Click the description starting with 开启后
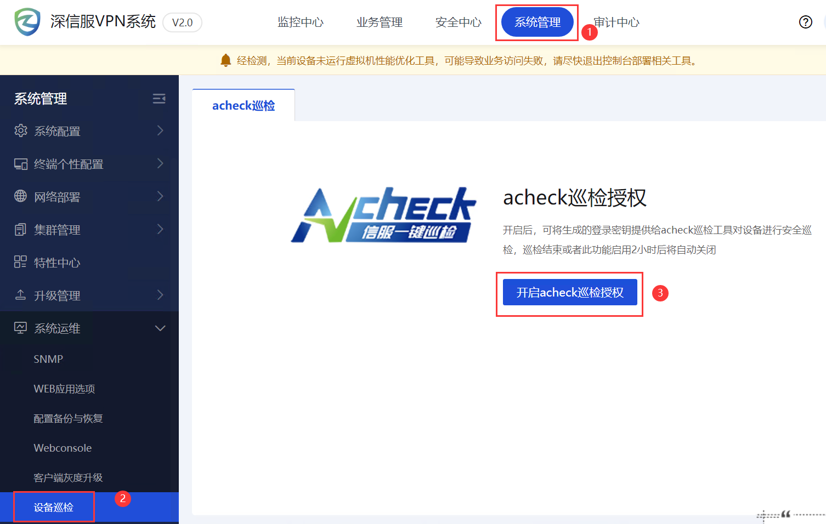The image size is (826, 524). pos(657,240)
